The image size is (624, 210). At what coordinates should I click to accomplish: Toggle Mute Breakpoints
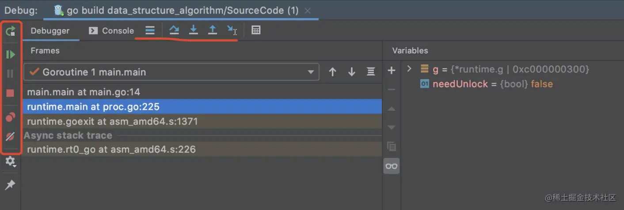[10, 136]
